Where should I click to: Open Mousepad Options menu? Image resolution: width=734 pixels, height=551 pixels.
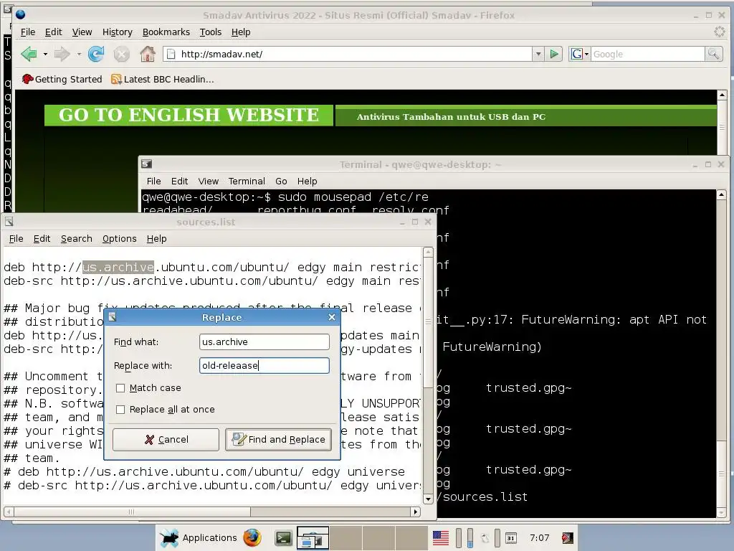pos(120,238)
